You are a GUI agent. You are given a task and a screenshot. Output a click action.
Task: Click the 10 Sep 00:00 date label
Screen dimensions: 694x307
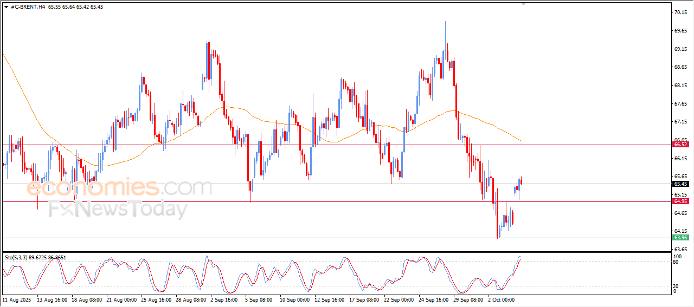[294, 299]
